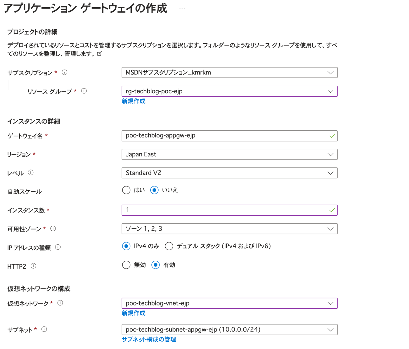Image resolution: width=409 pixels, height=349 pixels.
Task: Click the info icon next to サブスクリプション
Action: (x=64, y=72)
